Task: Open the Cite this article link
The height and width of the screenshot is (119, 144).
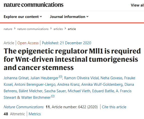Action: point(114,107)
